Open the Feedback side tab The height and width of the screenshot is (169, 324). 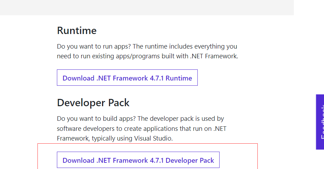click(320, 122)
